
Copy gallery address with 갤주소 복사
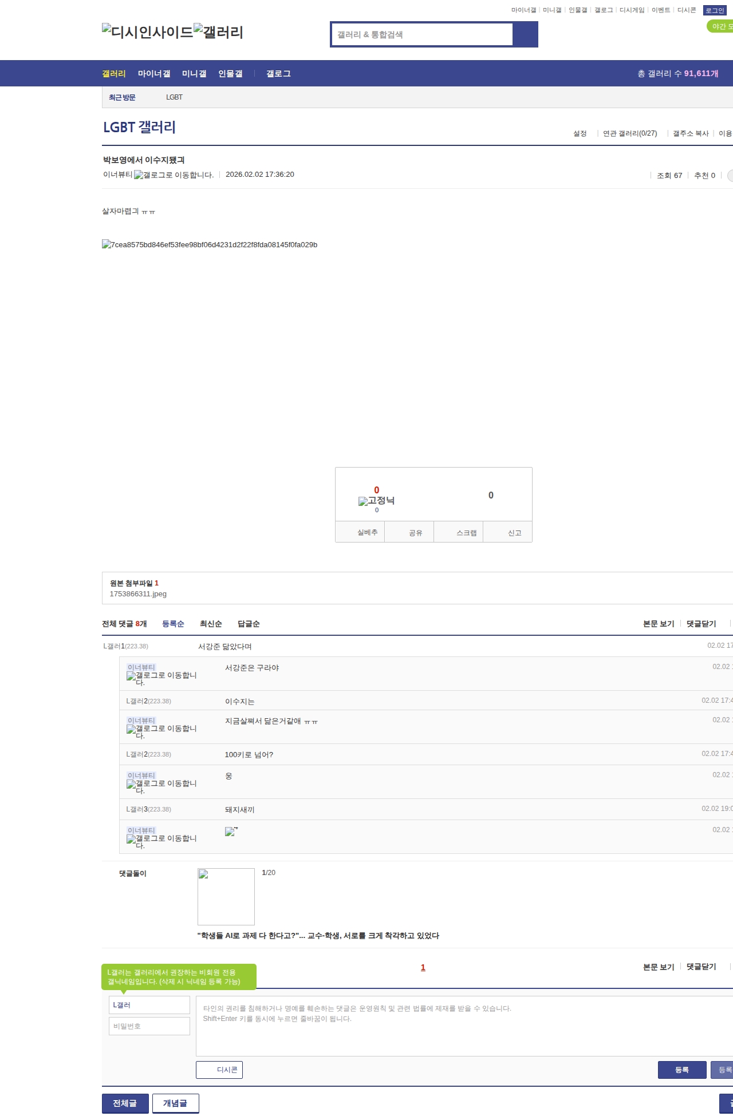[691, 133]
